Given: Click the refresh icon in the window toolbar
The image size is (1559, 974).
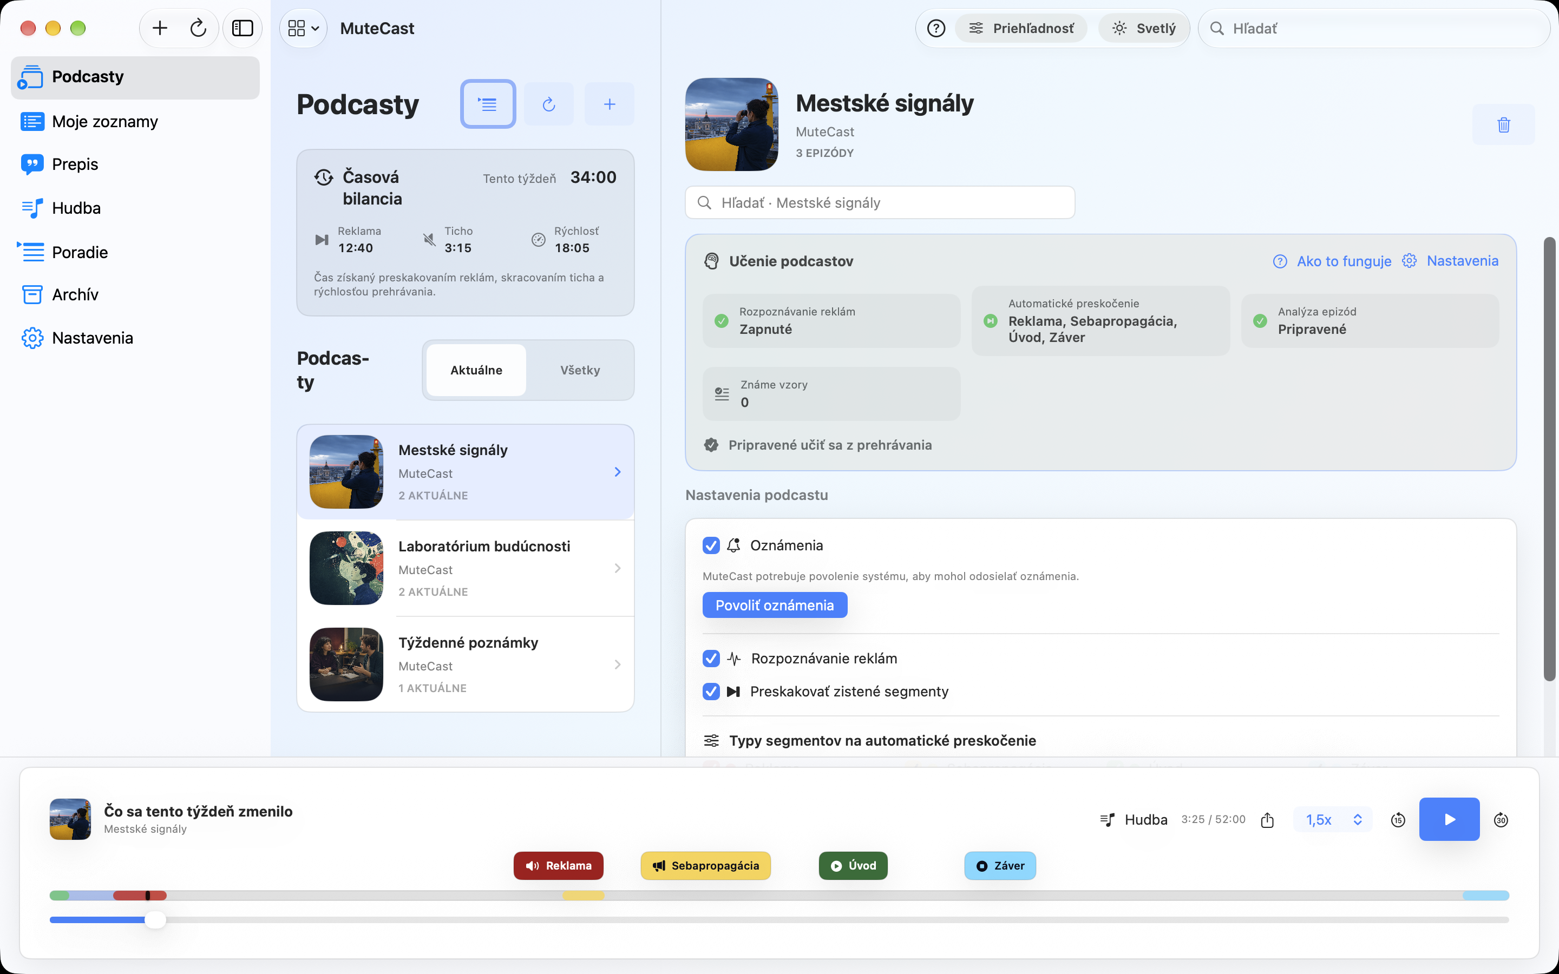Looking at the screenshot, I should [x=199, y=28].
